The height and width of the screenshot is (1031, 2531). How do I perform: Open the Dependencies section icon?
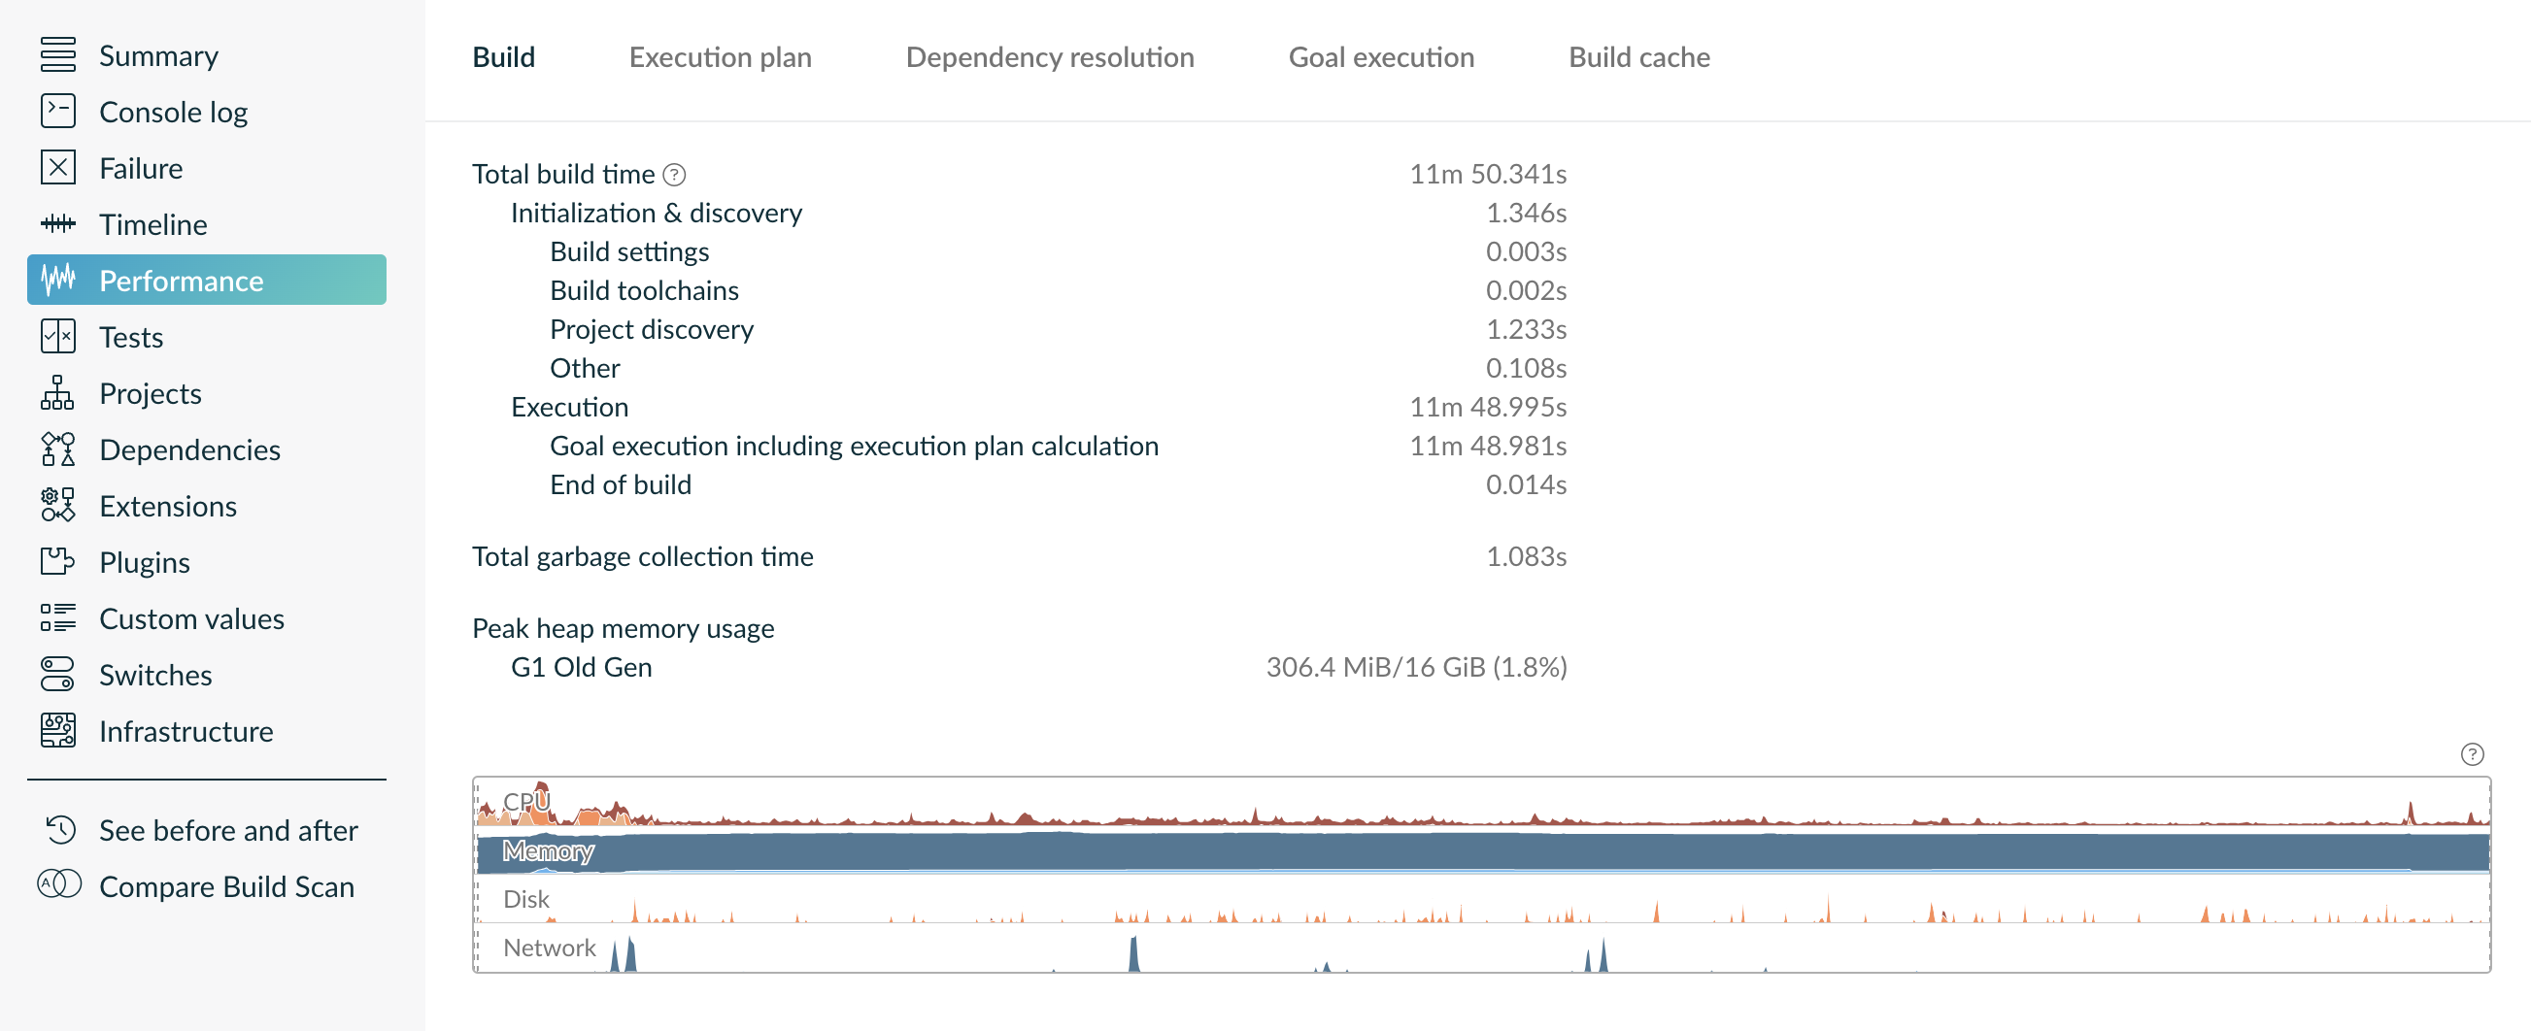[x=58, y=449]
